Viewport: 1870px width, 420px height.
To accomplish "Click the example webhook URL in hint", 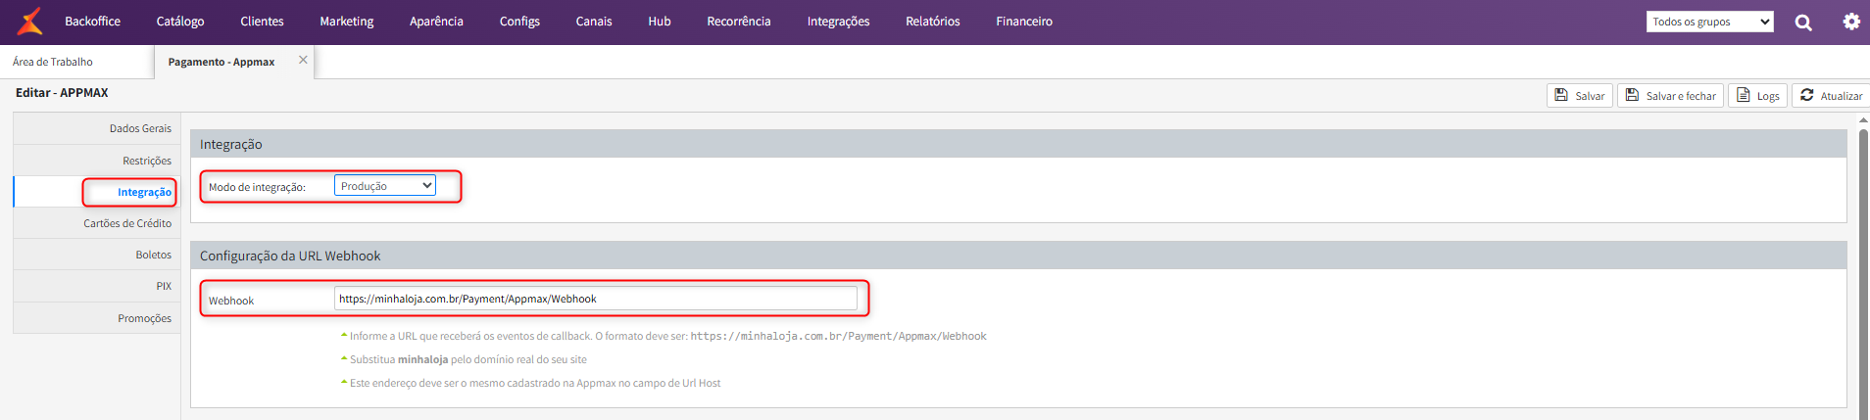I will (838, 336).
